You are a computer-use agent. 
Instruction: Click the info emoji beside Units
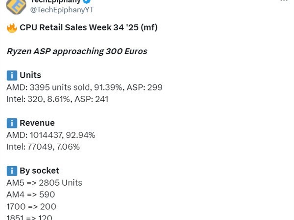12,75
